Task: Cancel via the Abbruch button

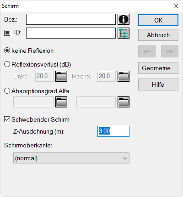Action: tap(158, 35)
